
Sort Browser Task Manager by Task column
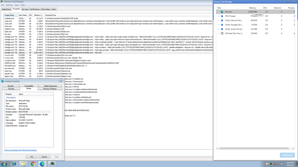tap(230, 8)
